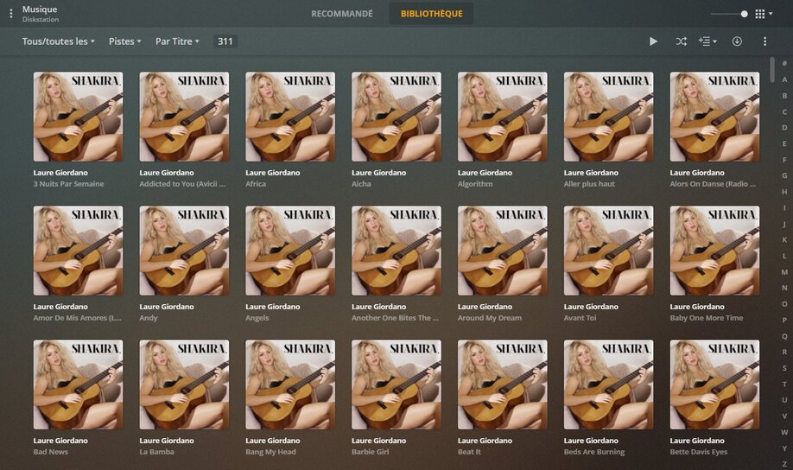793x470 pixels.
Task: Click the Angels track title
Action: point(257,318)
